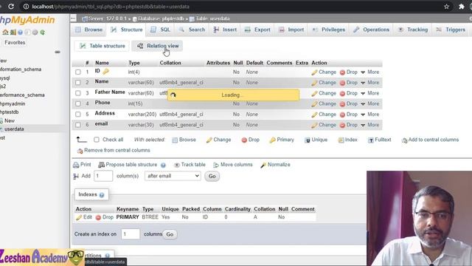Tick the checkbox for the email column
472x266 pixels.
(x=78, y=125)
